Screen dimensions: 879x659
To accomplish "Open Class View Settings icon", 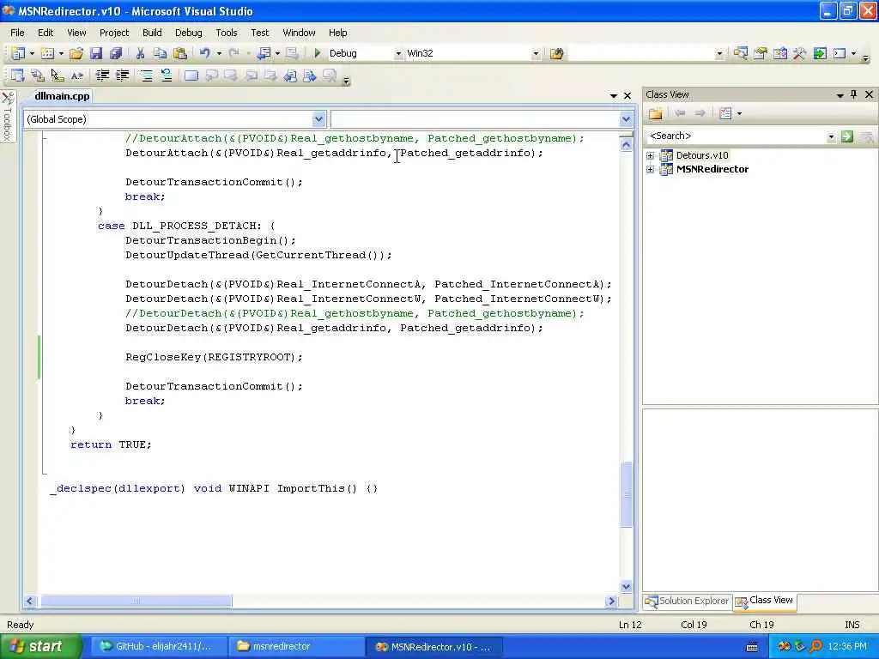I will pyautogui.click(x=725, y=114).
